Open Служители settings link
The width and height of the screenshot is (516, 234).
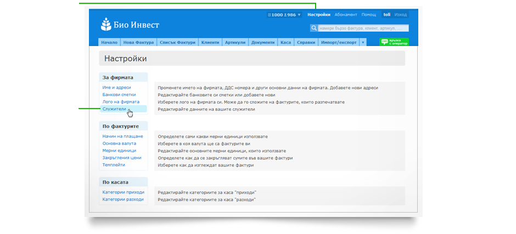point(114,109)
